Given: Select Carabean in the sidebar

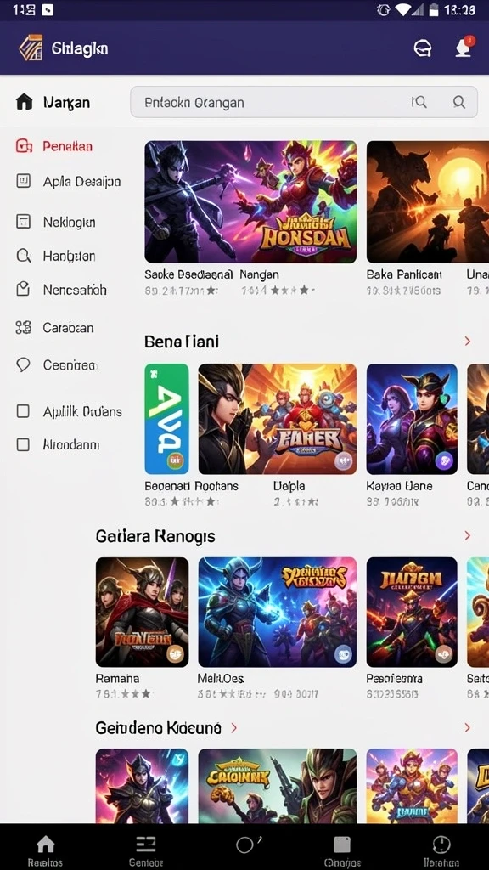Looking at the screenshot, I should click(68, 328).
